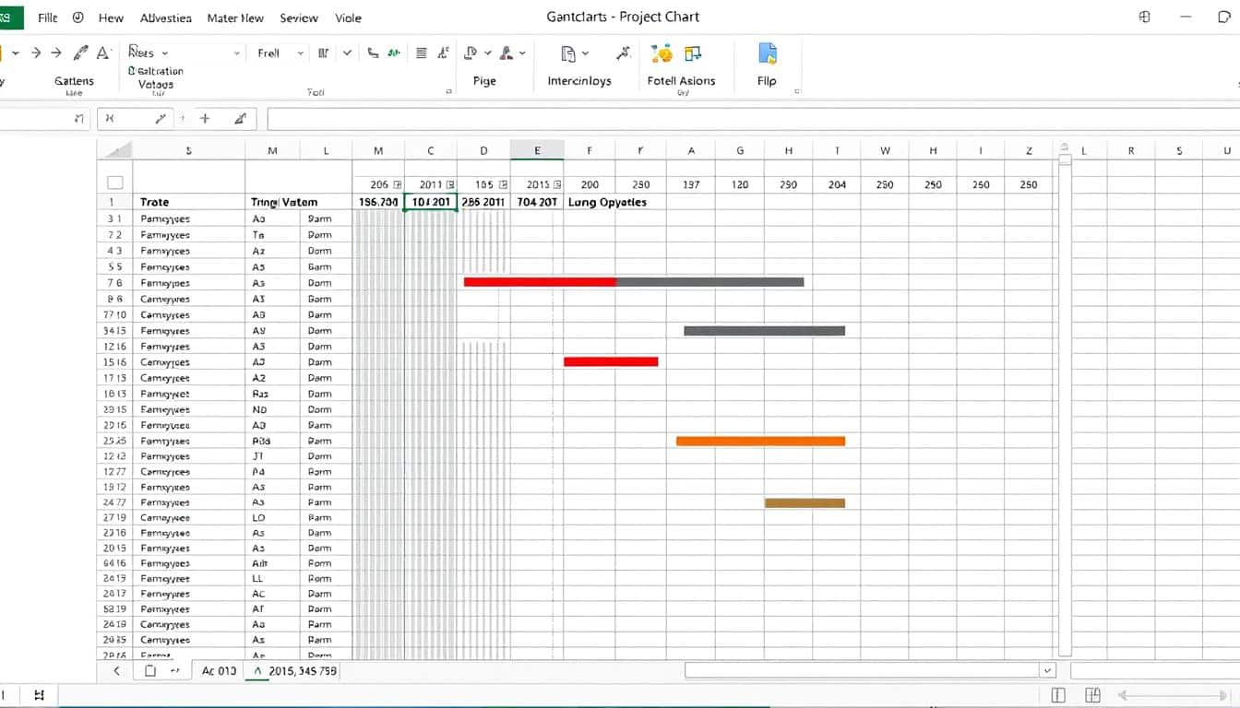Click the orange Gantt bar
This screenshot has height=708, width=1240.
tap(760, 441)
